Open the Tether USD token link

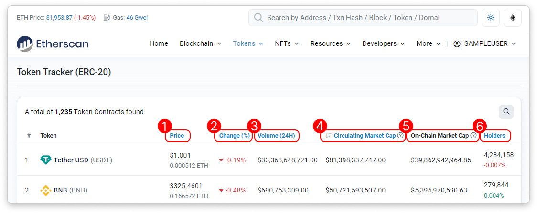[71, 160]
